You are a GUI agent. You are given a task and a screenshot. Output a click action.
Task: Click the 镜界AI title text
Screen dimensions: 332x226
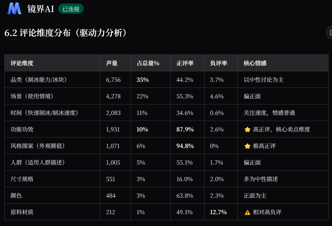click(x=41, y=9)
